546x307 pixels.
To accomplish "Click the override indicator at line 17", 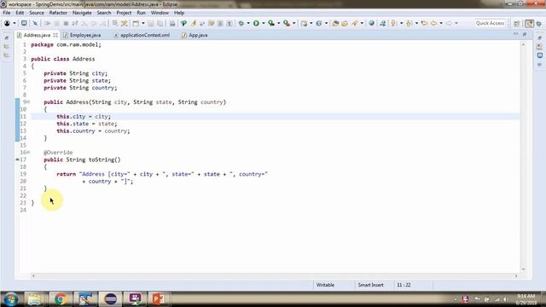I will point(17,159).
